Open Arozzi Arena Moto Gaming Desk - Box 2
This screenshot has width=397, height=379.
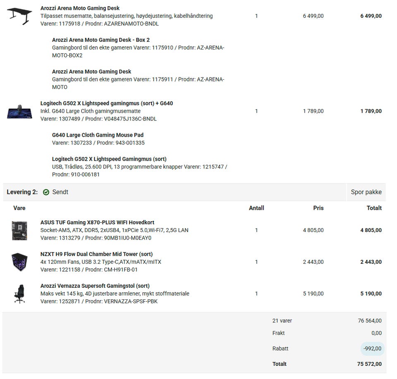pyautogui.click(x=100, y=40)
